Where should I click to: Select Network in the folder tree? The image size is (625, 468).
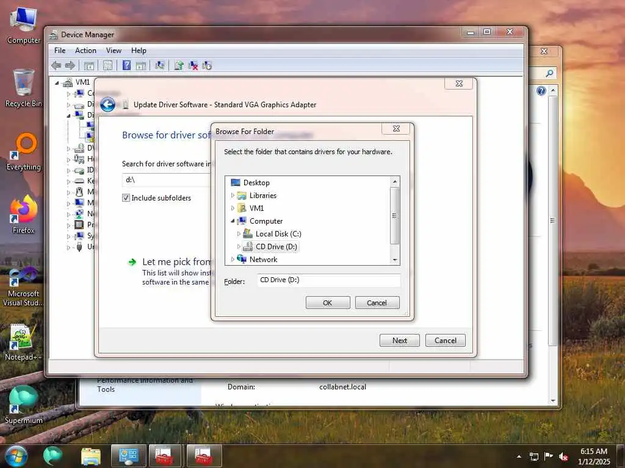[263, 259]
